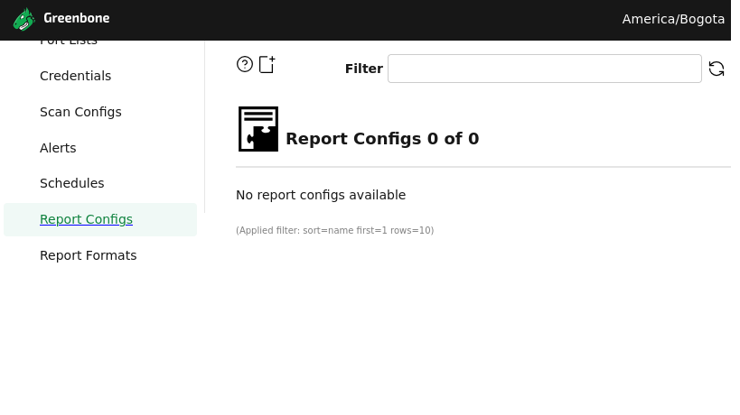740x415 pixels.
Task: Navigate to Schedules in the sidebar
Action: pos(71,183)
